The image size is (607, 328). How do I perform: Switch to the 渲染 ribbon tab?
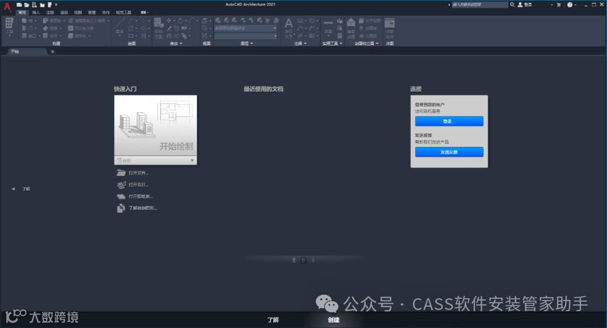[64, 12]
